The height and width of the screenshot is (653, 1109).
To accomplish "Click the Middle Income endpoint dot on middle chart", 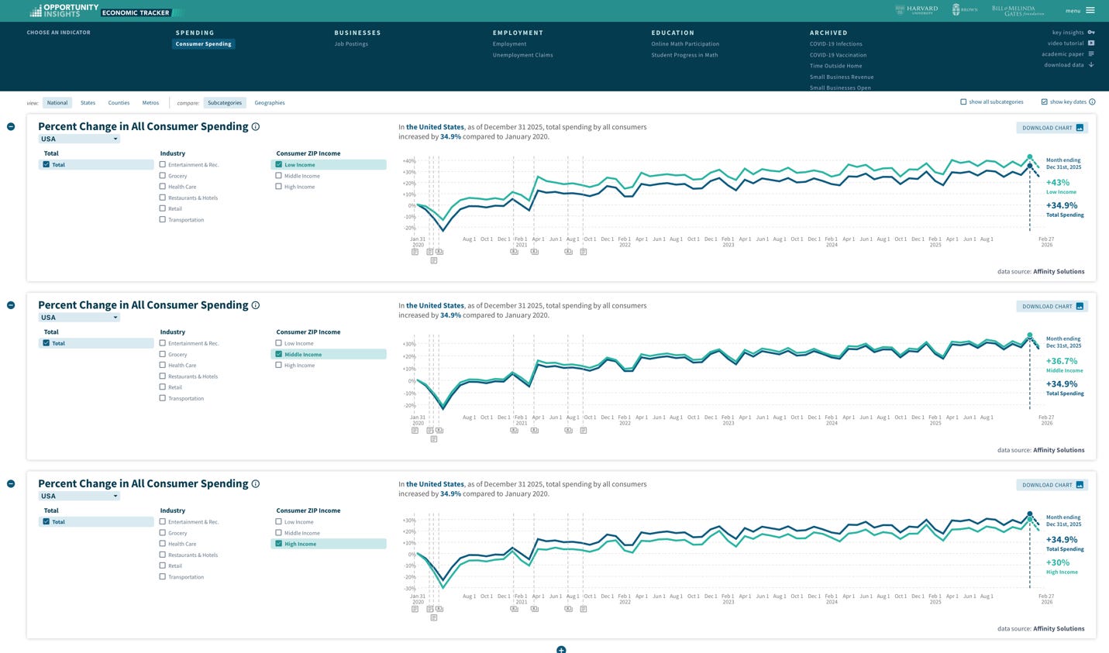I will (x=1030, y=335).
